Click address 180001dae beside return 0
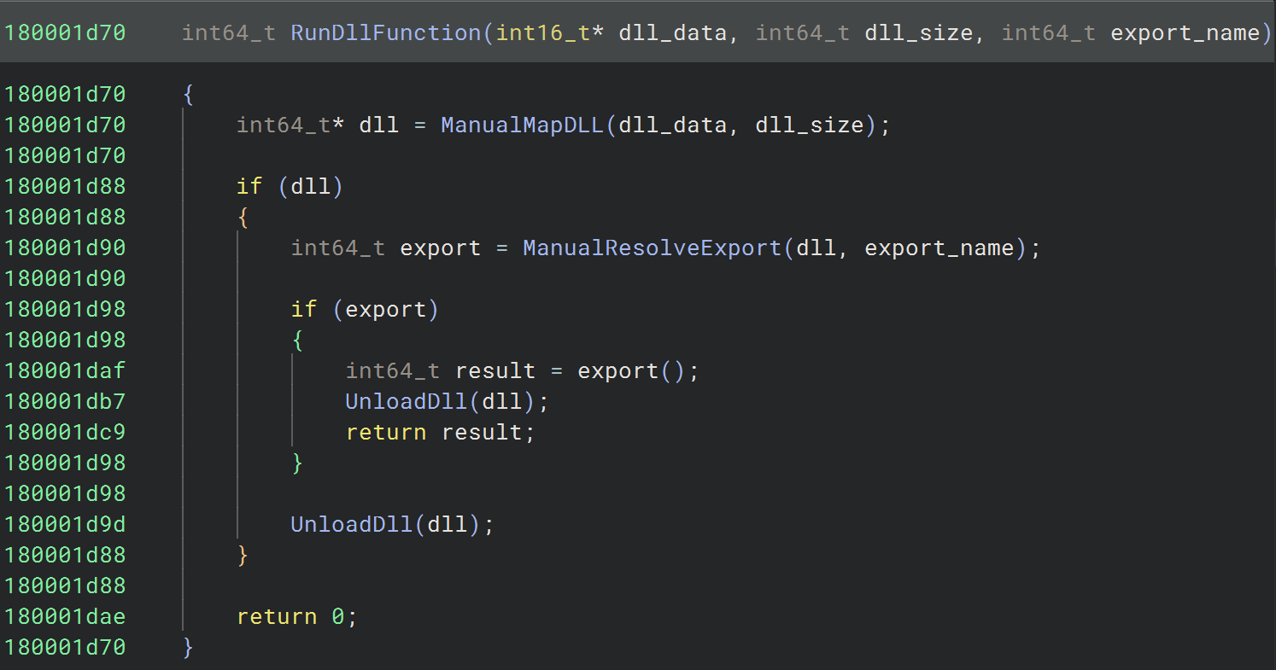This screenshot has height=670, width=1276. 65,616
